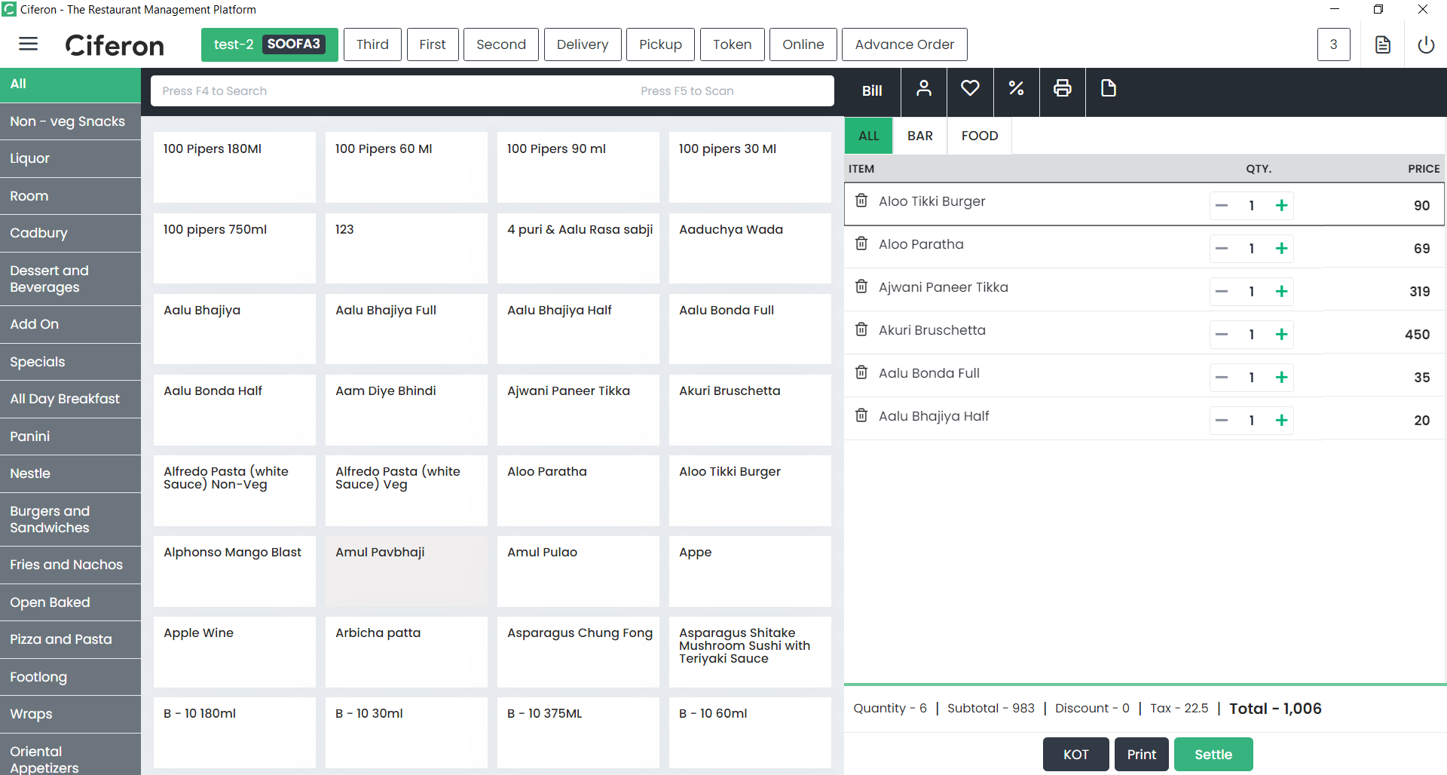Open the Delivery order tab

[582, 44]
